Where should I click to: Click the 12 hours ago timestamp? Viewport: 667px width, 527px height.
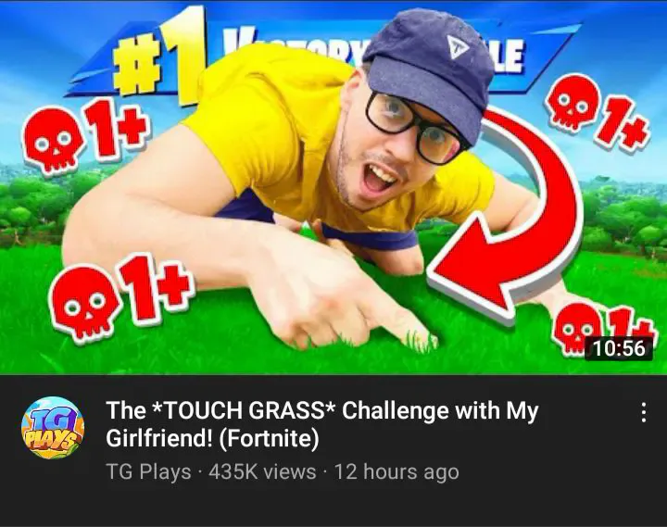[x=396, y=472]
